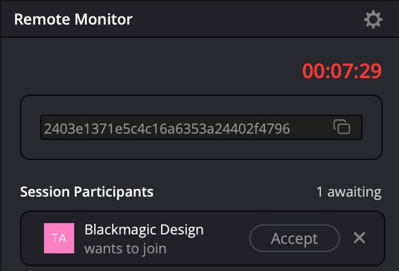
Task: Click the "1 awaiting" label
Action: point(349,192)
